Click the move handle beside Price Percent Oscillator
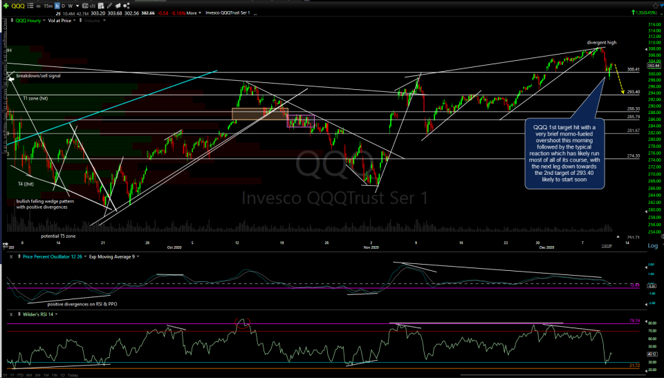 click(x=19, y=256)
